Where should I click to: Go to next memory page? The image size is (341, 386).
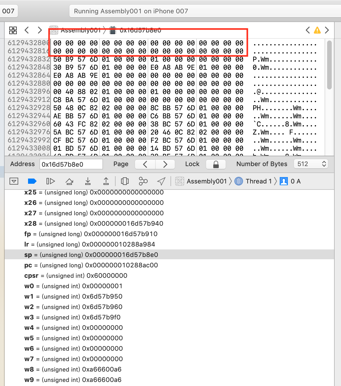tap(165, 164)
